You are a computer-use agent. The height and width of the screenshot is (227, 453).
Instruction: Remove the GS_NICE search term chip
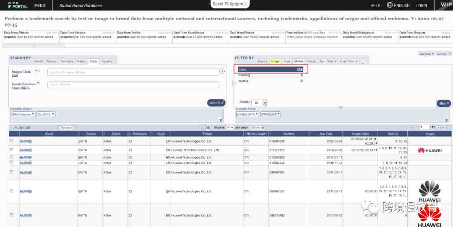coord(53,114)
